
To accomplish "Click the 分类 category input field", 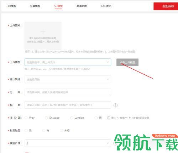I will tap(68, 92).
